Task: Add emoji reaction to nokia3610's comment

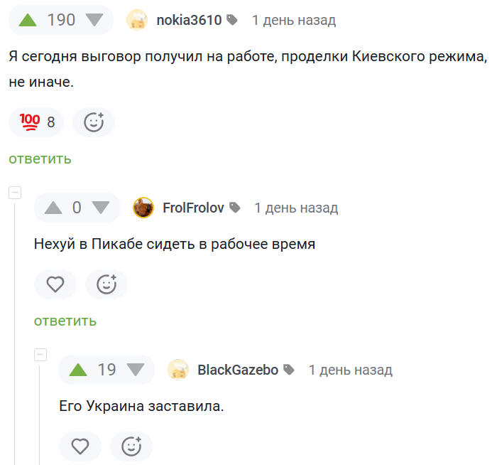Action: pyautogui.click(x=94, y=122)
